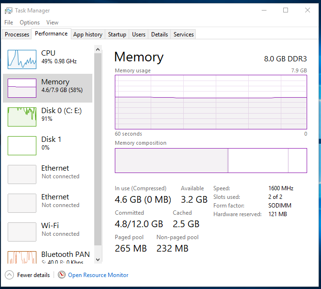Click the Open Resource Monitor link
The image size is (321, 289).
(98, 275)
